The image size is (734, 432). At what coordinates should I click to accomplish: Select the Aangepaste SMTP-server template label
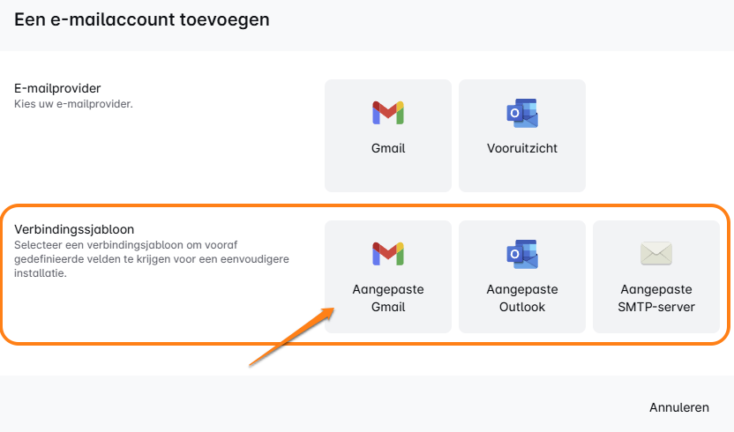(656, 298)
